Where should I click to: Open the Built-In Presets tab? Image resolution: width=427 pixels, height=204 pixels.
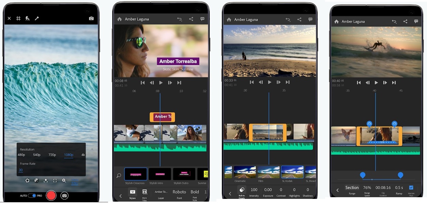242,192
